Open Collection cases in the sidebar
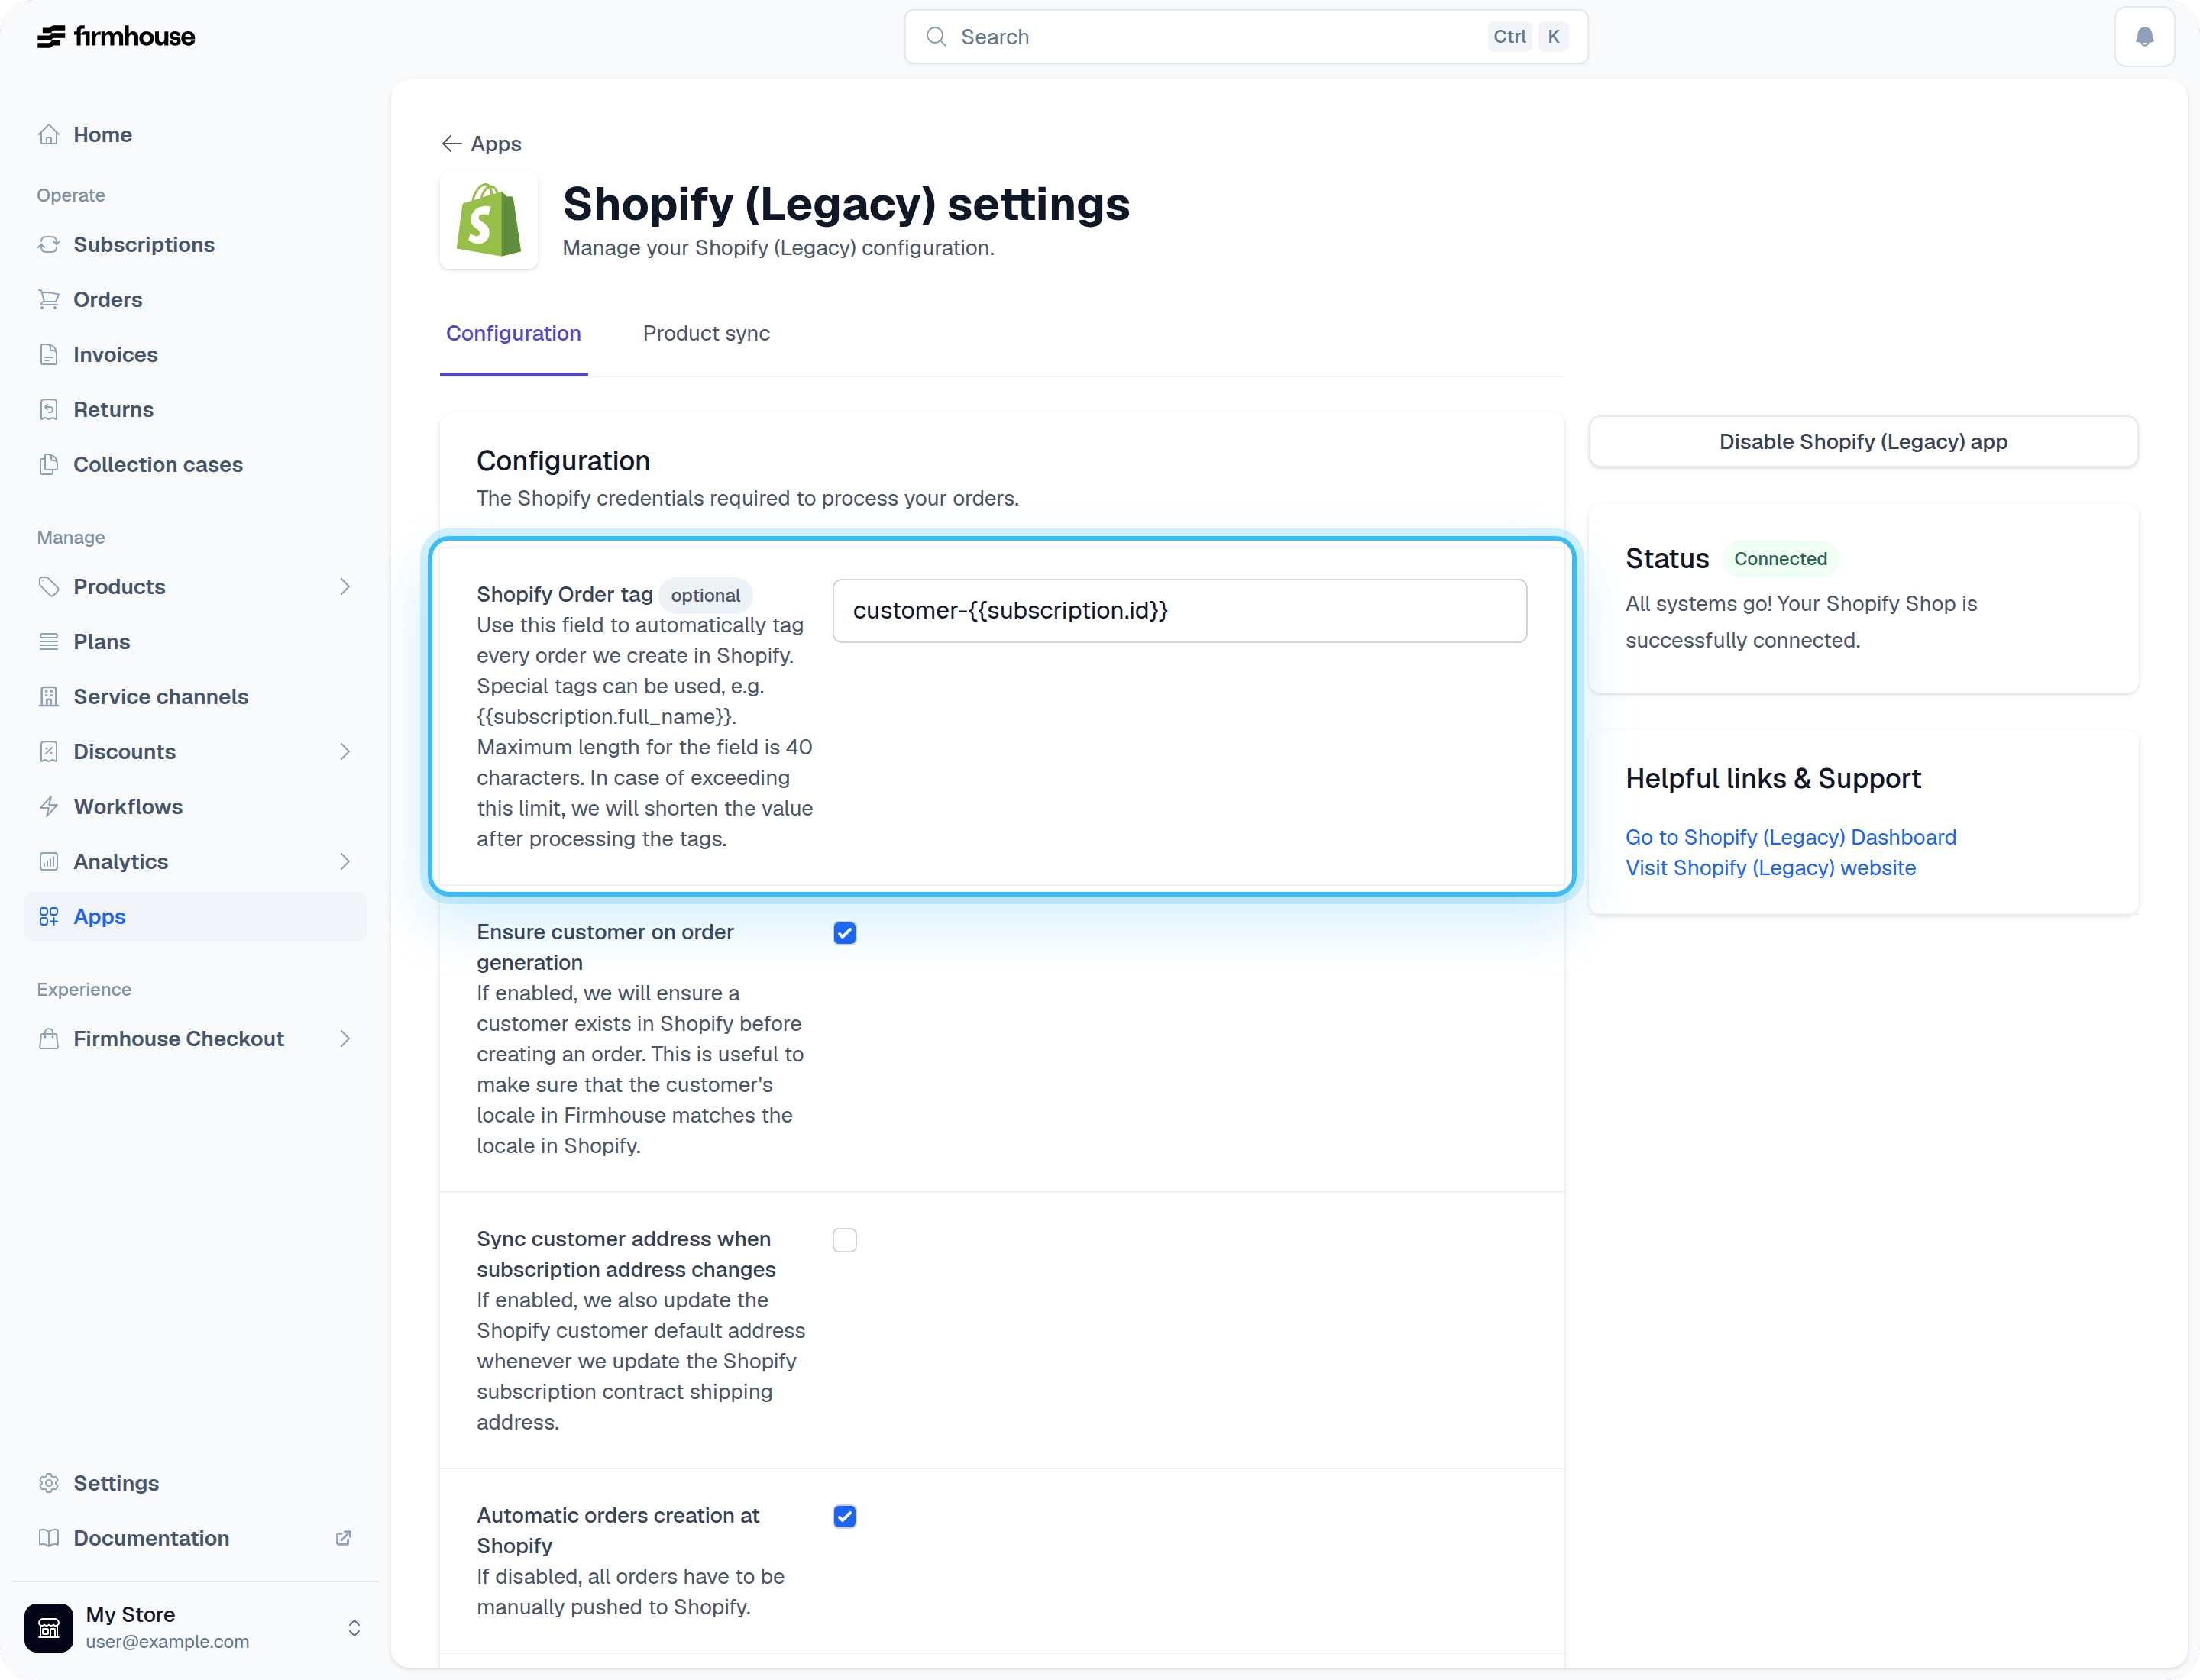The width and height of the screenshot is (2200, 1680). [x=195, y=464]
